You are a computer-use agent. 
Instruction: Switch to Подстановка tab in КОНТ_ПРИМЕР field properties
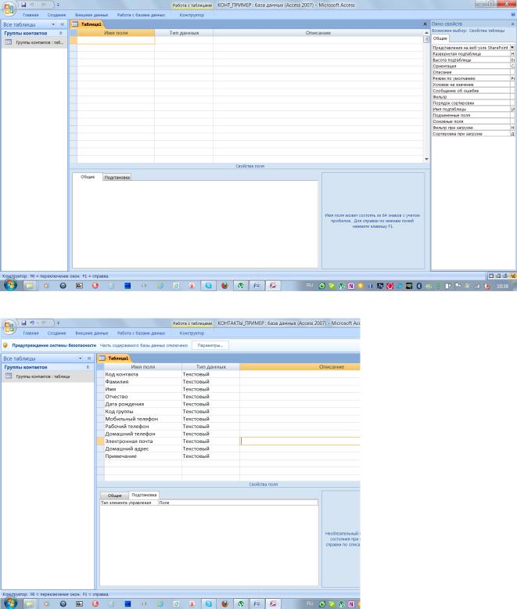(117, 177)
